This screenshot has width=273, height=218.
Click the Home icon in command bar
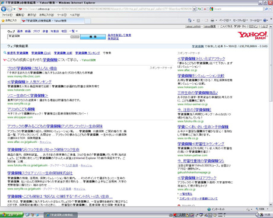190,20
